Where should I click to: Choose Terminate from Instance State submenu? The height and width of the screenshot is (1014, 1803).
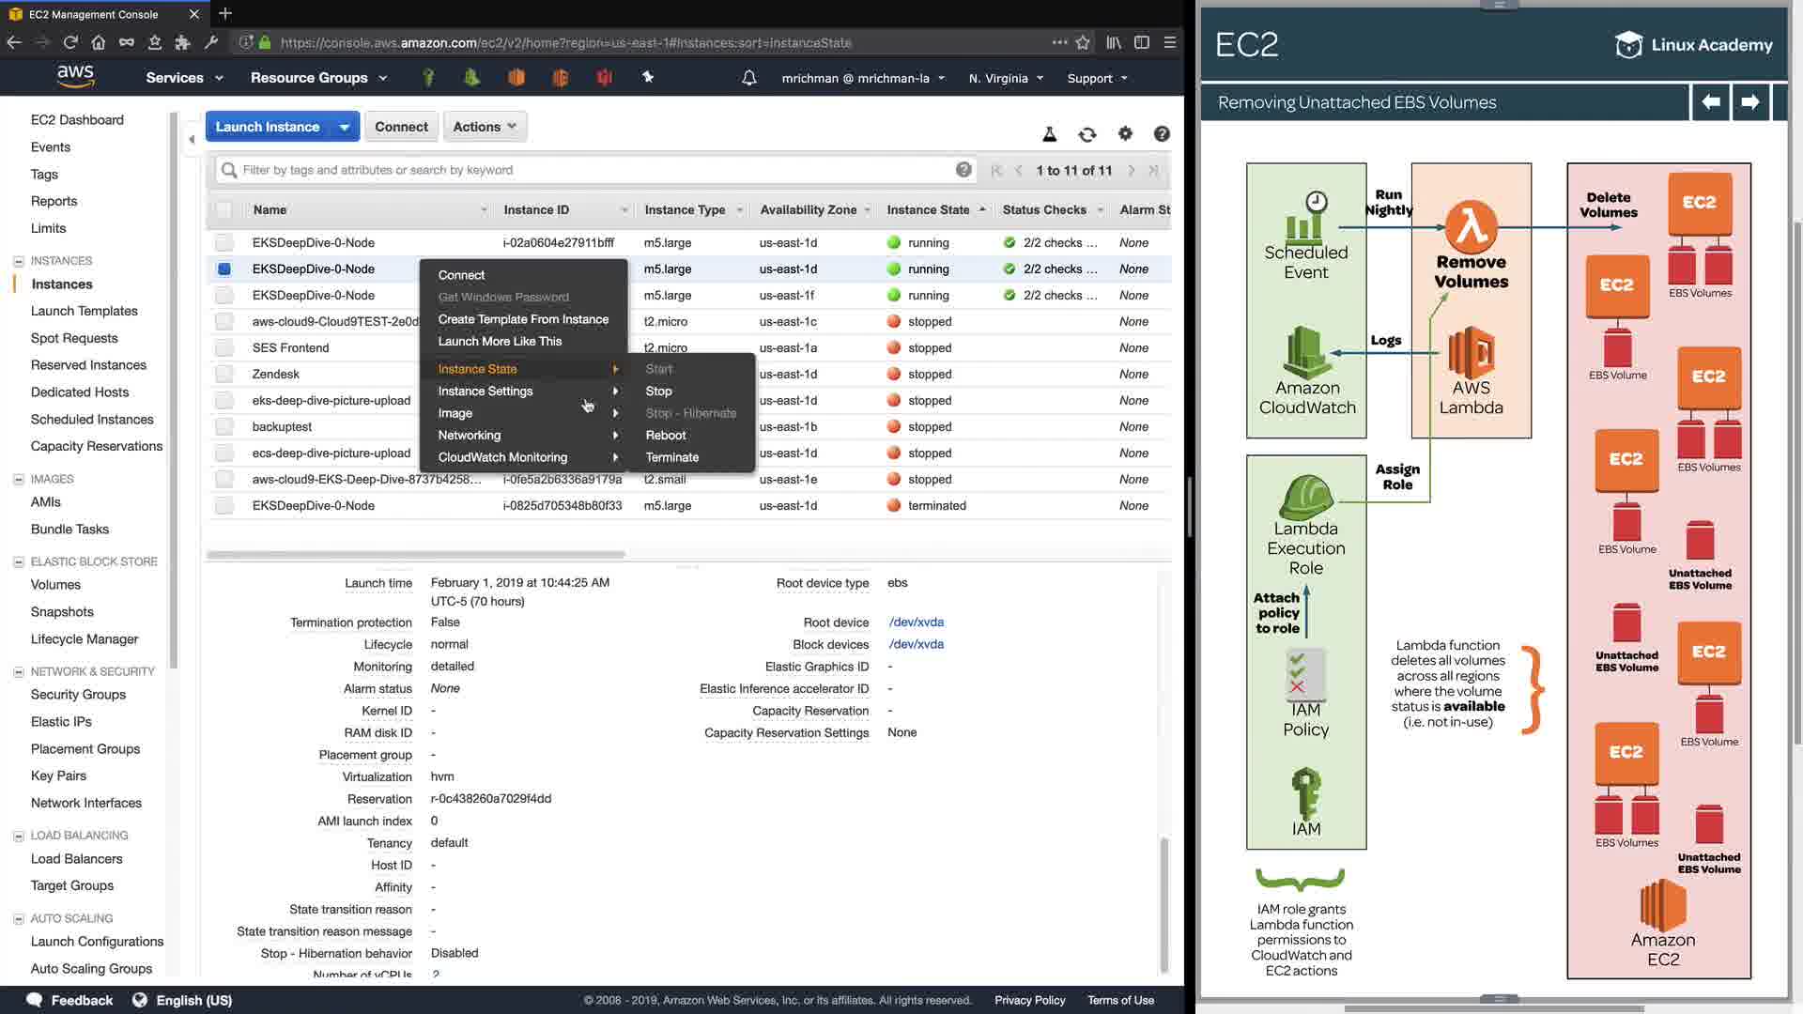point(671,457)
